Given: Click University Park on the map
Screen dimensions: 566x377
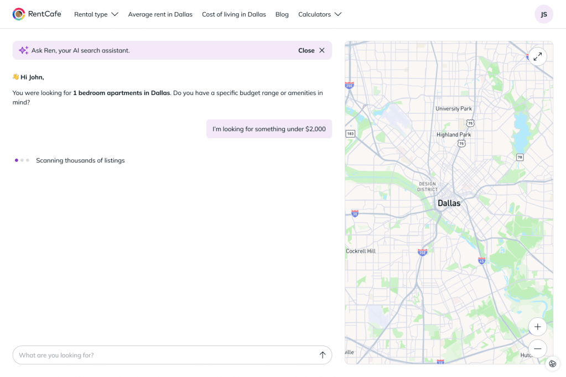Looking at the screenshot, I should [453, 108].
